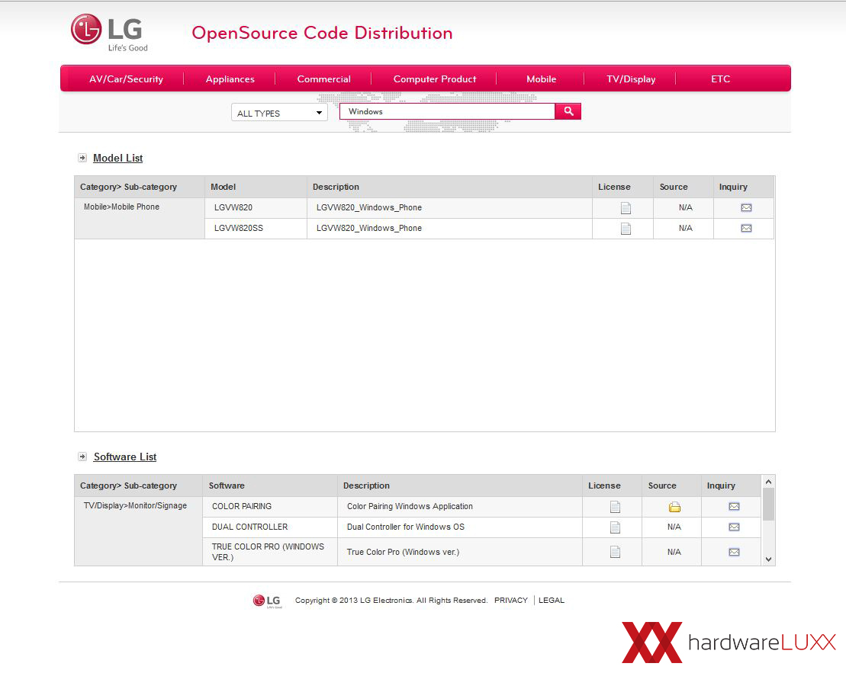Open the AV/Car/Security menu
The image size is (846, 673).
point(127,79)
